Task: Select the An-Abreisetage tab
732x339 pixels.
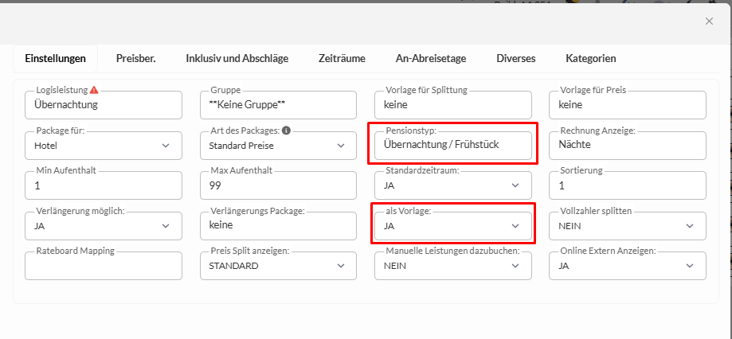Action: 430,58
